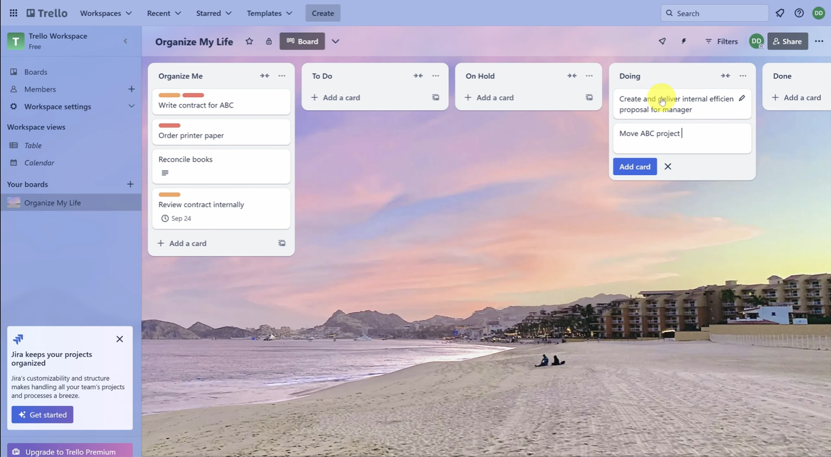
Task: Click orange label on Write contract card
Action: tap(170, 95)
